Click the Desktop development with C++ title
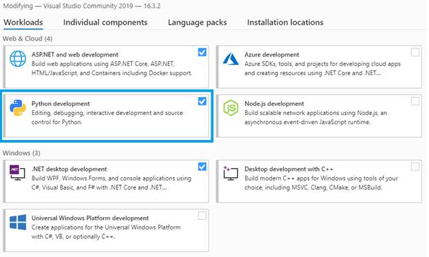This screenshot has width=429, height=257. [289, 169]
